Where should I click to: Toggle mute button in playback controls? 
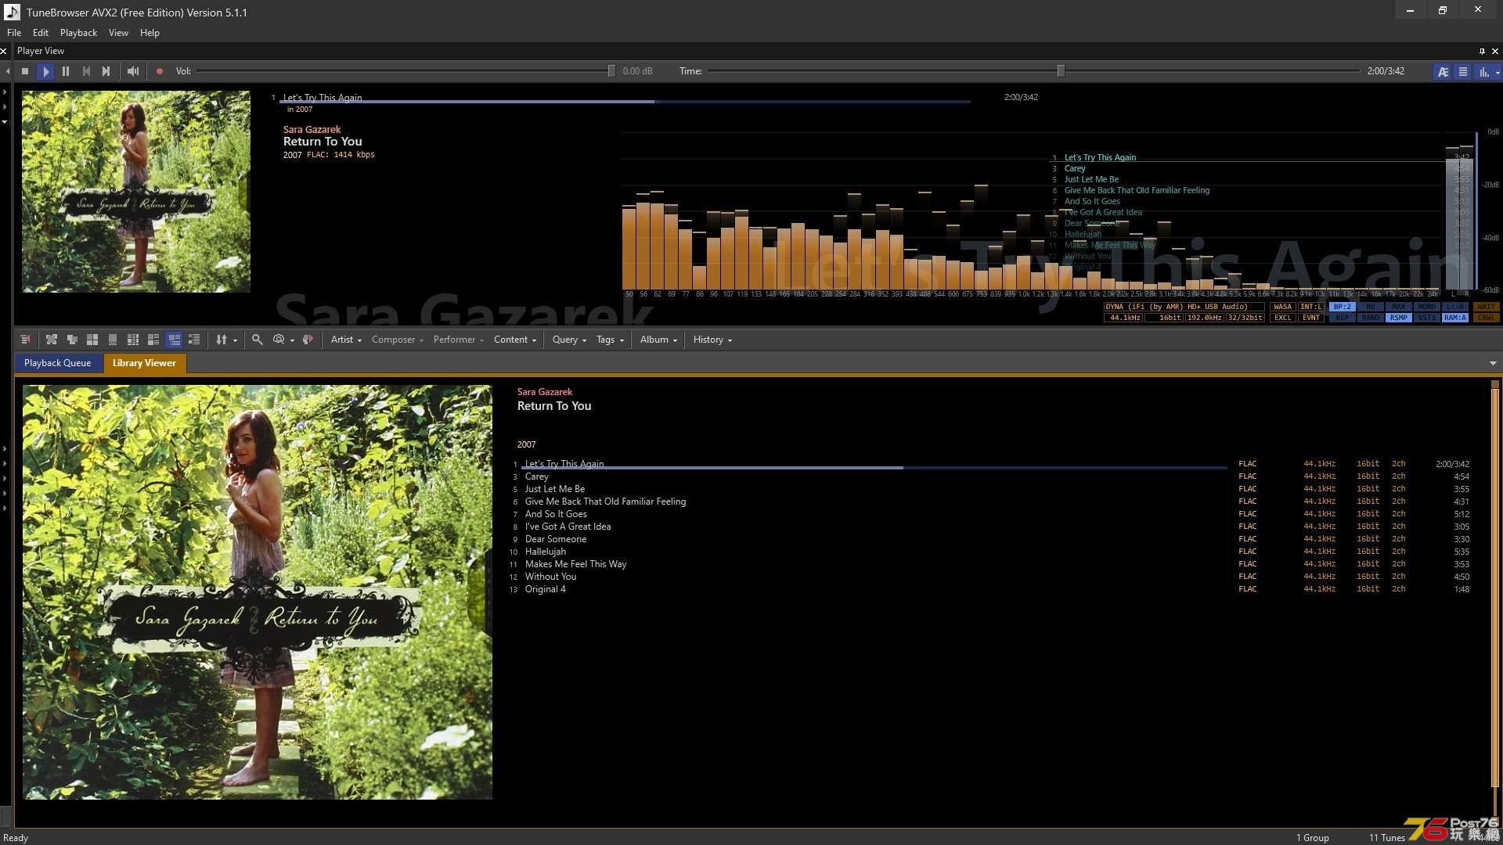(132, 70)
